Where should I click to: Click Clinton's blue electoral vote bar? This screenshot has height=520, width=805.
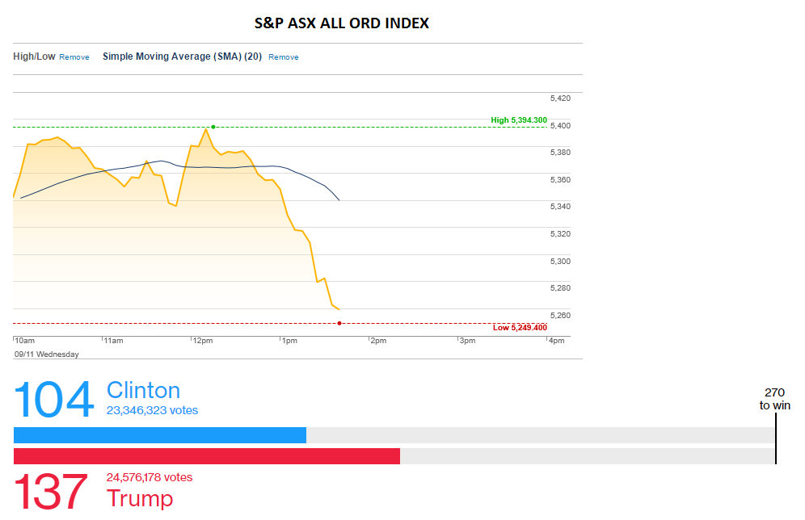(x=160, y=435)
